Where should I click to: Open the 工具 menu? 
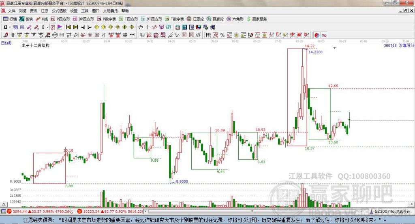(85, 11)
